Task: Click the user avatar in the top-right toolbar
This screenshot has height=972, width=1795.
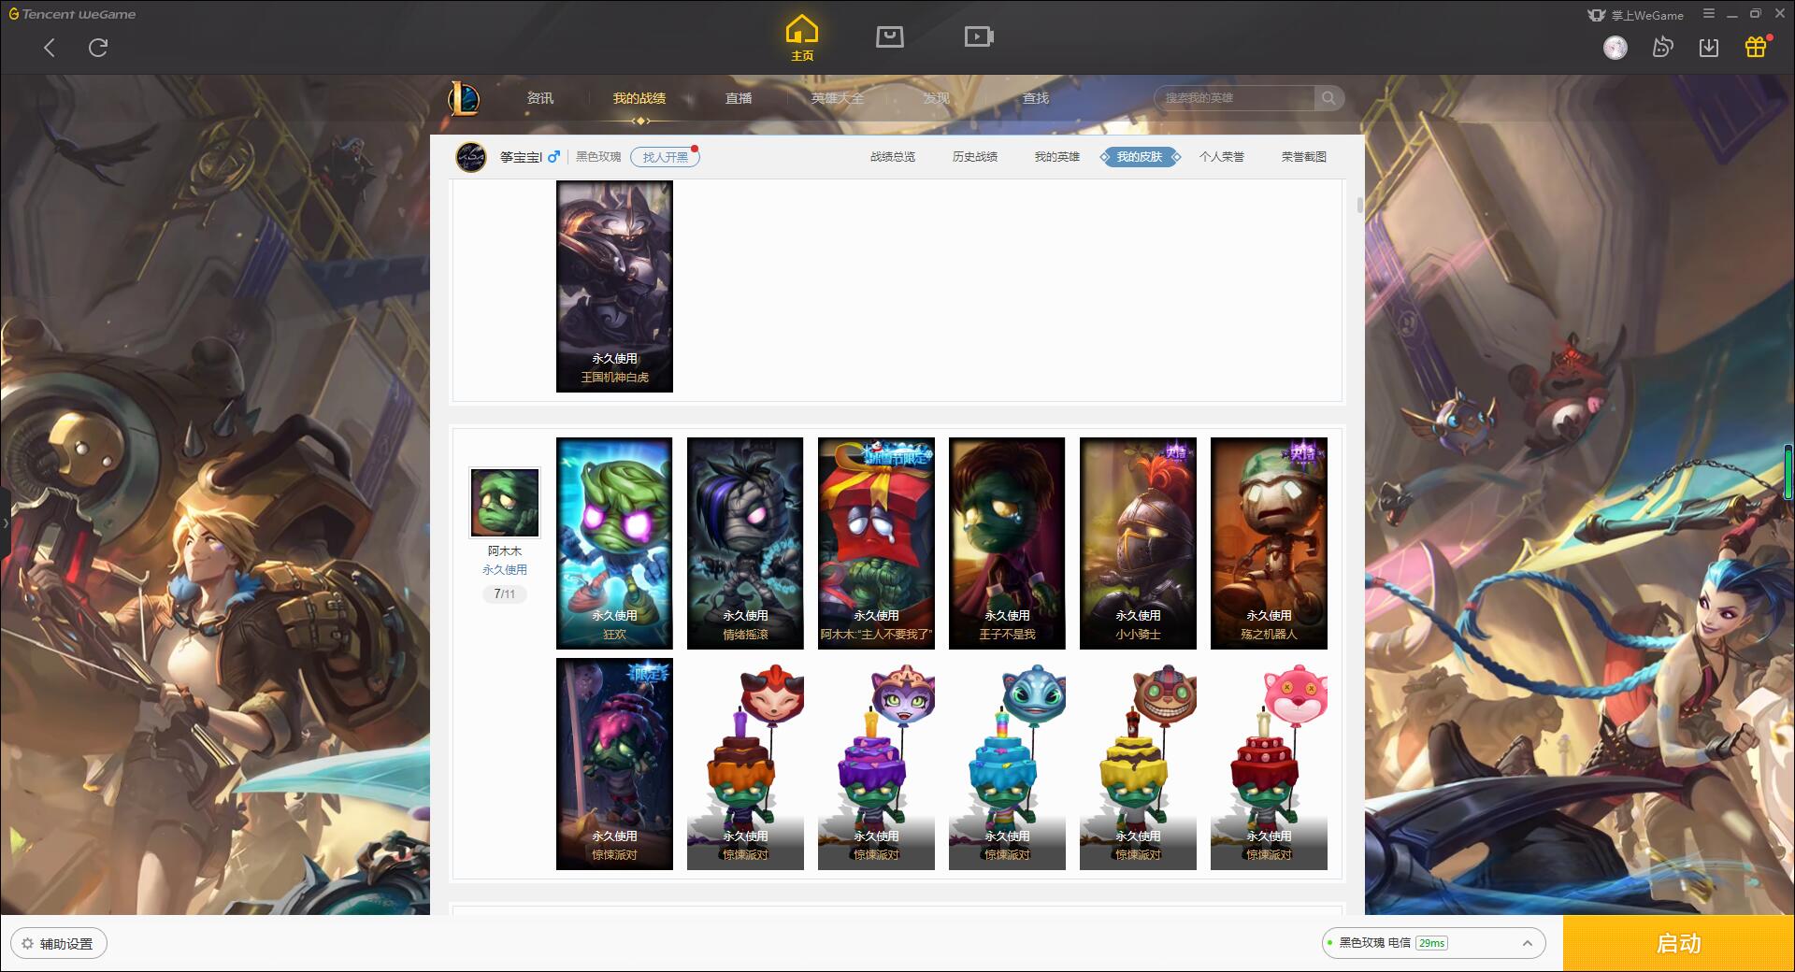Action: pos(1615,48)
